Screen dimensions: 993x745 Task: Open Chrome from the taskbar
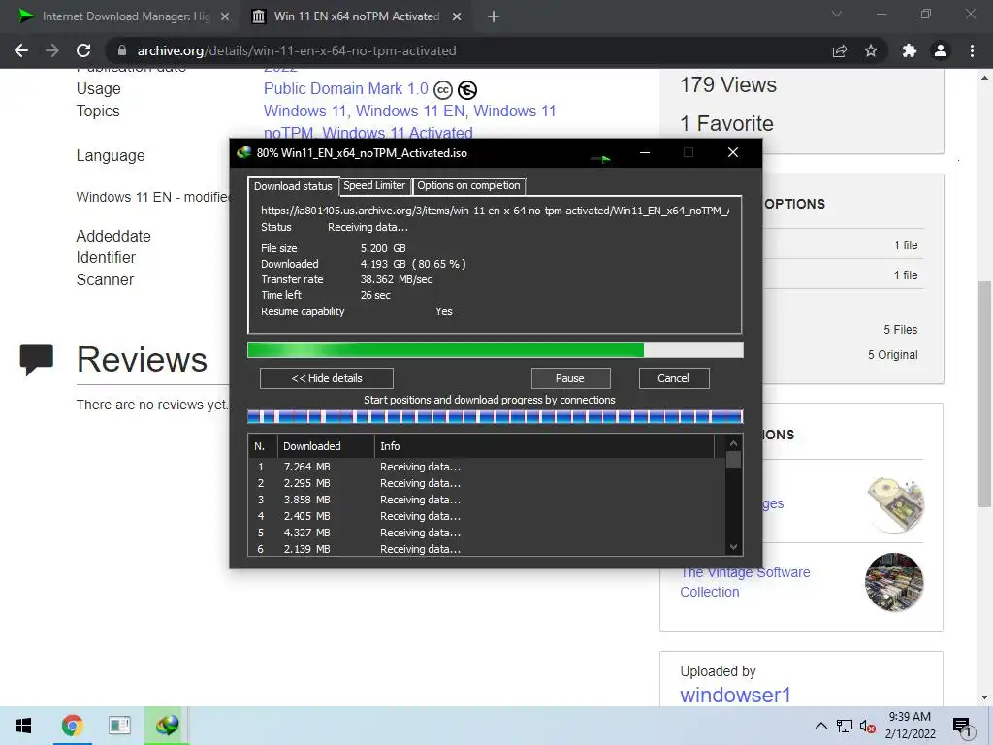pyautogui.click(x=72, y=726)
